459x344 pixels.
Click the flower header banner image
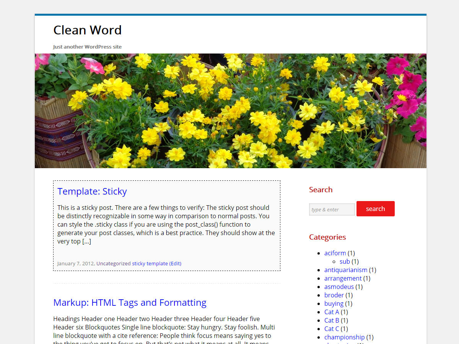click(230, 111)
